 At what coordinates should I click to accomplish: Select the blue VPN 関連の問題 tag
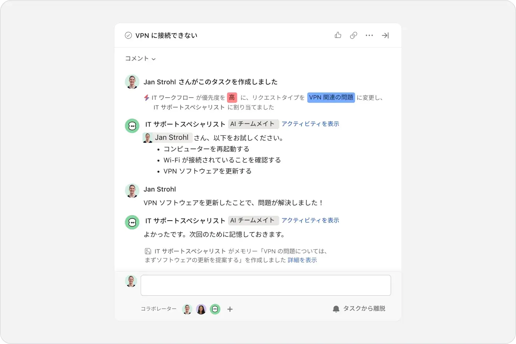331,97
